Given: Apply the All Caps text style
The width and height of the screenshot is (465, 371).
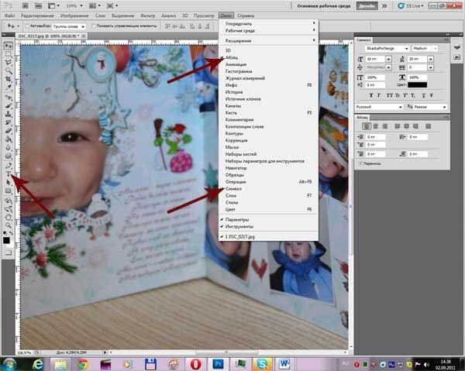Looking at the screenshot, I should pyautogui.click(x=389, y=95).
